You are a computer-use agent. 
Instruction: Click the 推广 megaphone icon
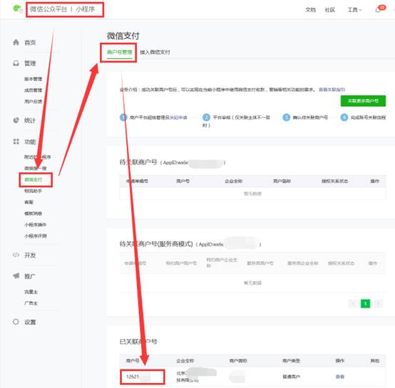[x=16, y=276]
